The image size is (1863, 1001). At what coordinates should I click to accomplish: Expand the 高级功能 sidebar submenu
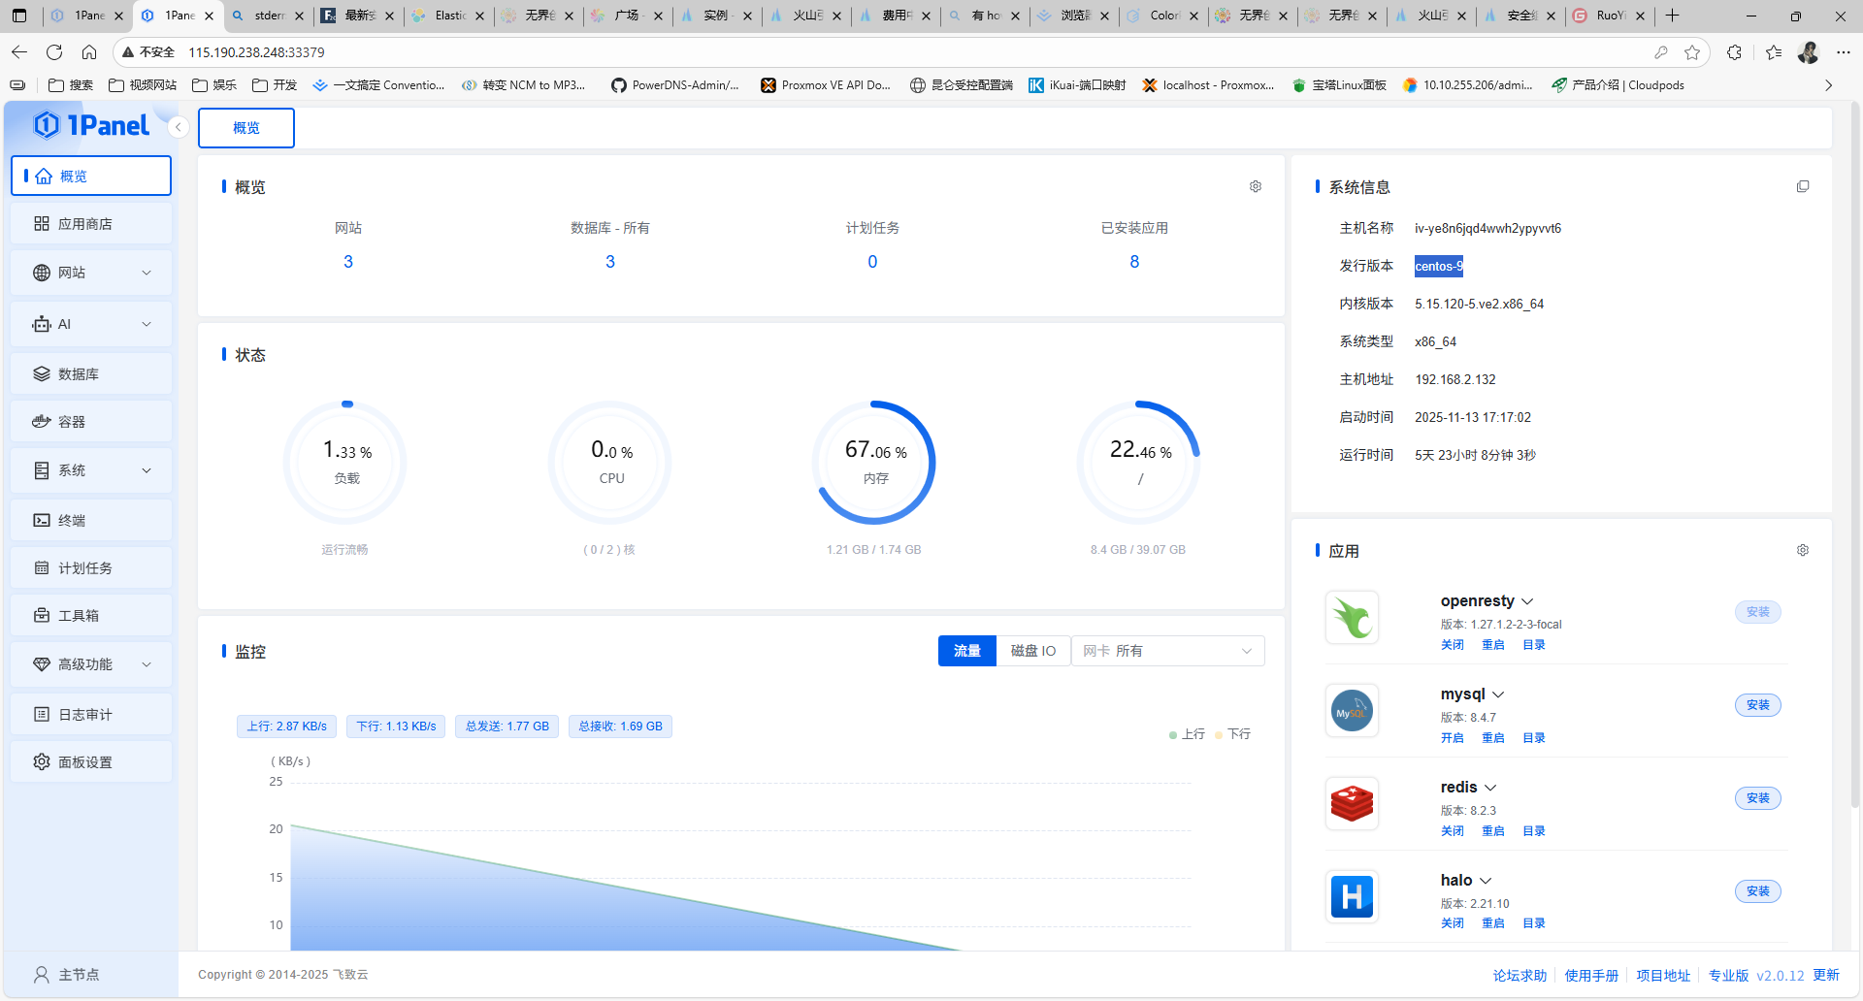tap(91, 664)
